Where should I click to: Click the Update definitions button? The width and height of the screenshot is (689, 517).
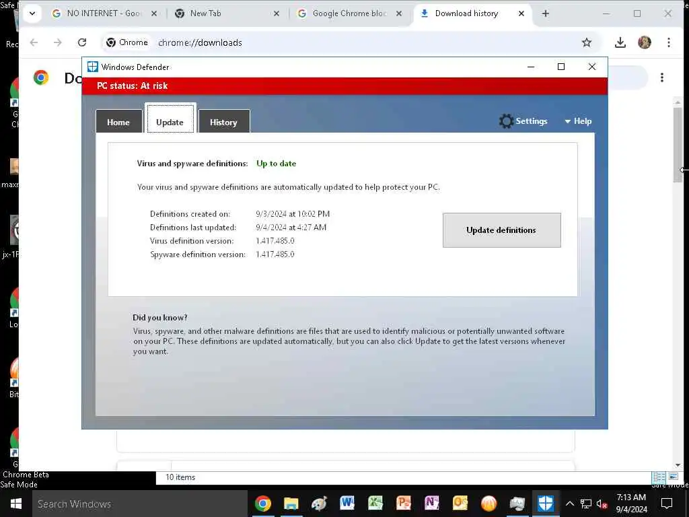coord(501,230)
